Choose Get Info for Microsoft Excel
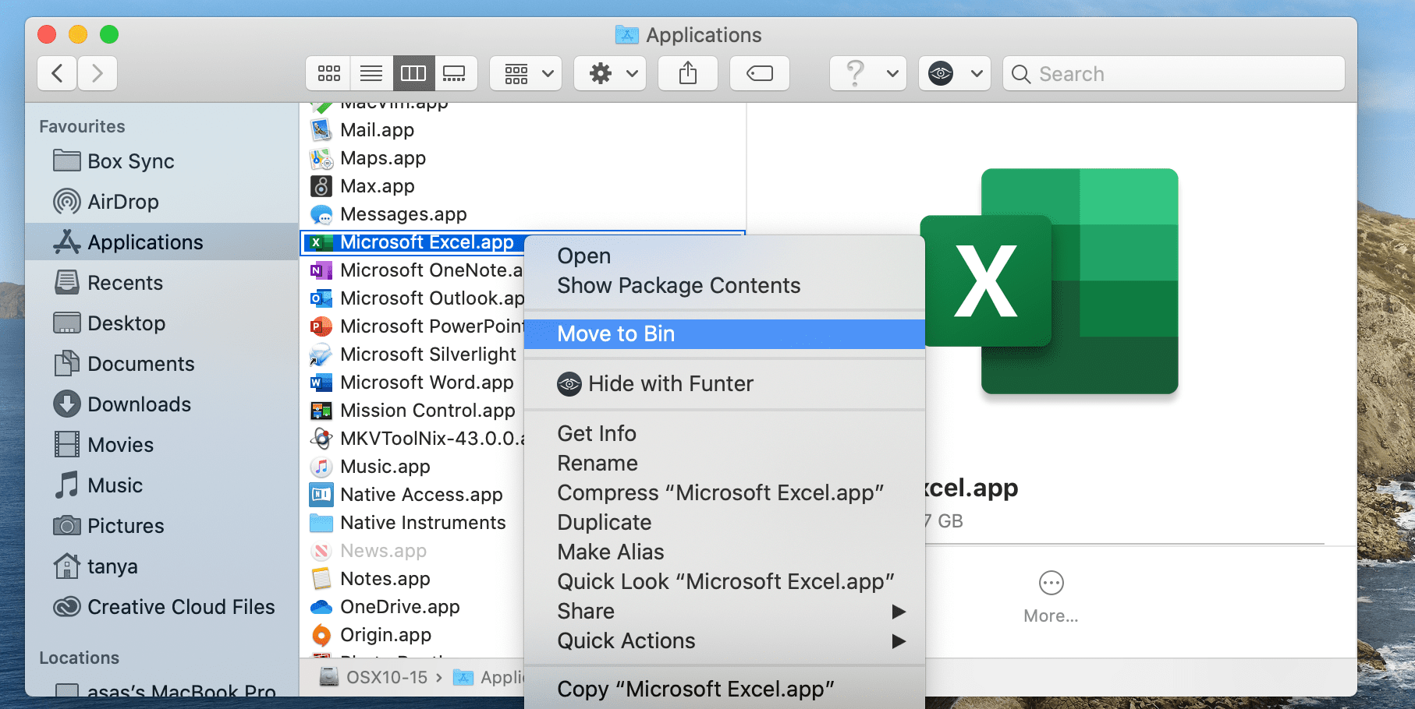The height and width of the screenshot is (709, 1415). click(597, 432)
